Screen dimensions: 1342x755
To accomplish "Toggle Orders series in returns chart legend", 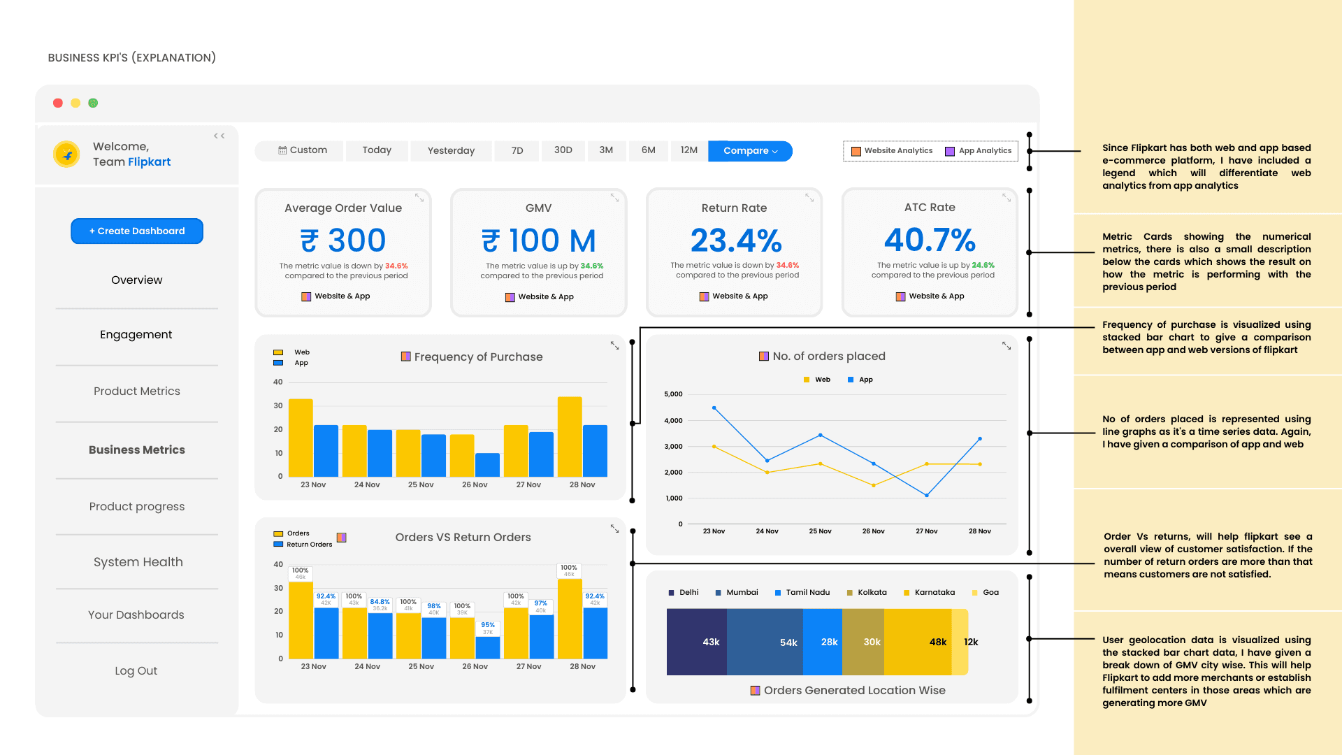I will pyautogui.click(x=291, y=533).
